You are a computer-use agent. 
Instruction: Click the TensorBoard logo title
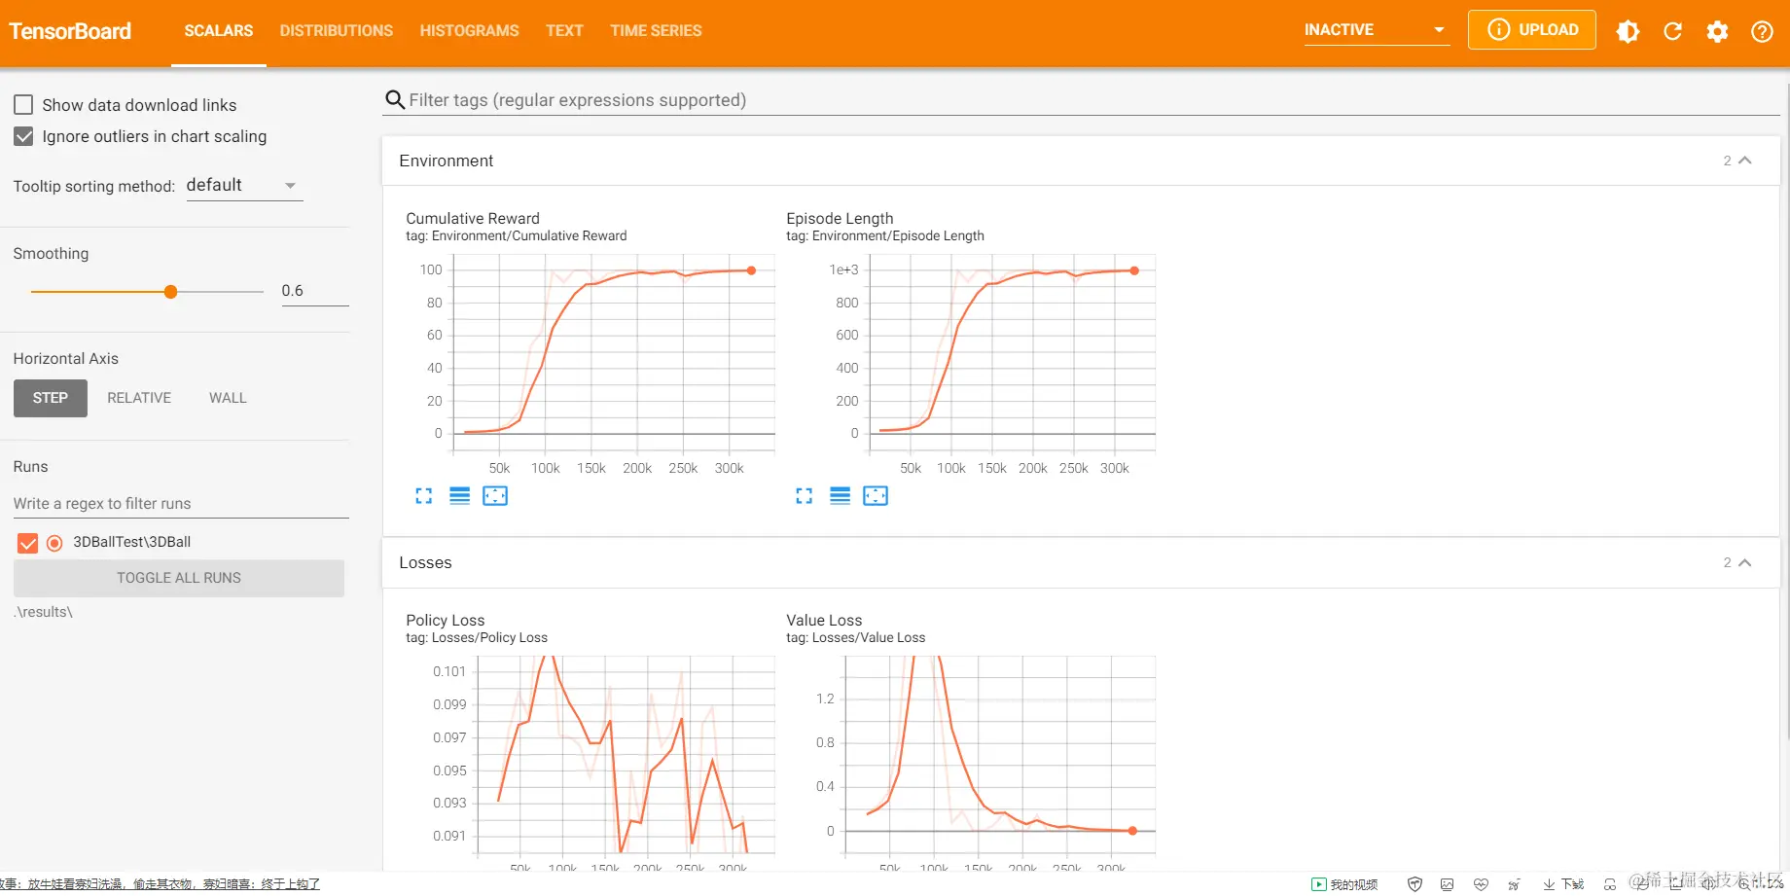(70, 31)
